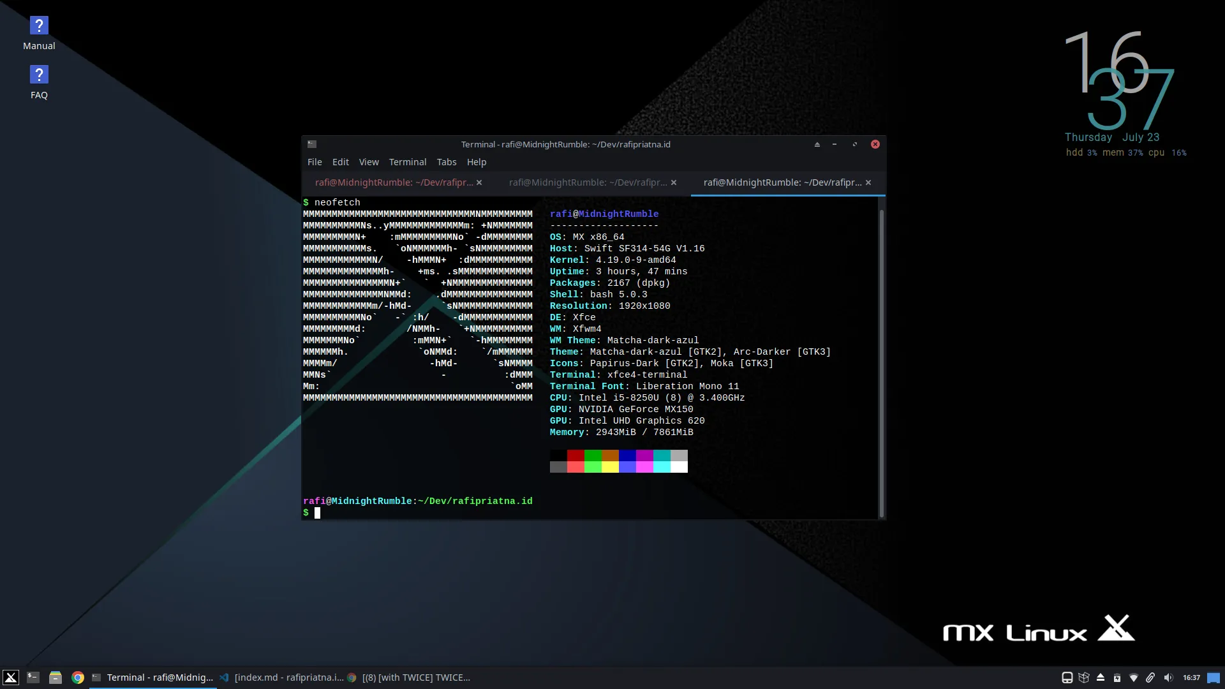Viewport: 1225px width, 689px height.
Task: Open the clipboard manager in the system tray
Action: pyautogui.click(x=1150, y=678)
